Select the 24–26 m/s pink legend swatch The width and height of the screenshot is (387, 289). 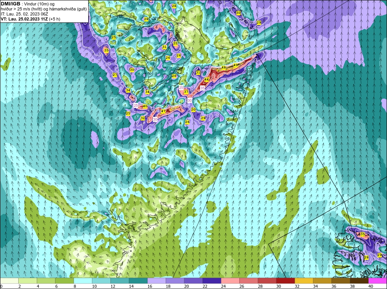click(230, 280)
